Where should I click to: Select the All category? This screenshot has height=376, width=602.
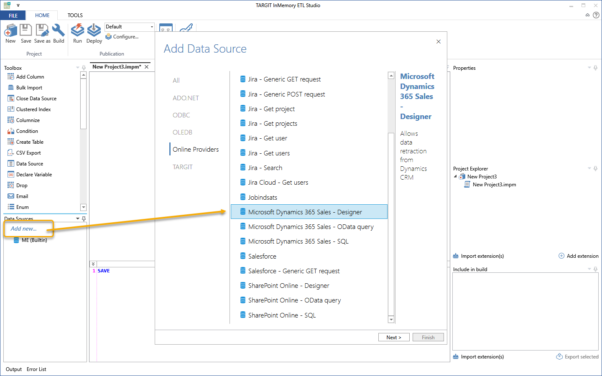coord(176,81)
